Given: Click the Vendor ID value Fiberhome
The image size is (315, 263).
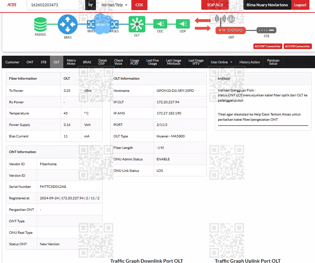Looking at the screenshot, I should pos(48,164).
